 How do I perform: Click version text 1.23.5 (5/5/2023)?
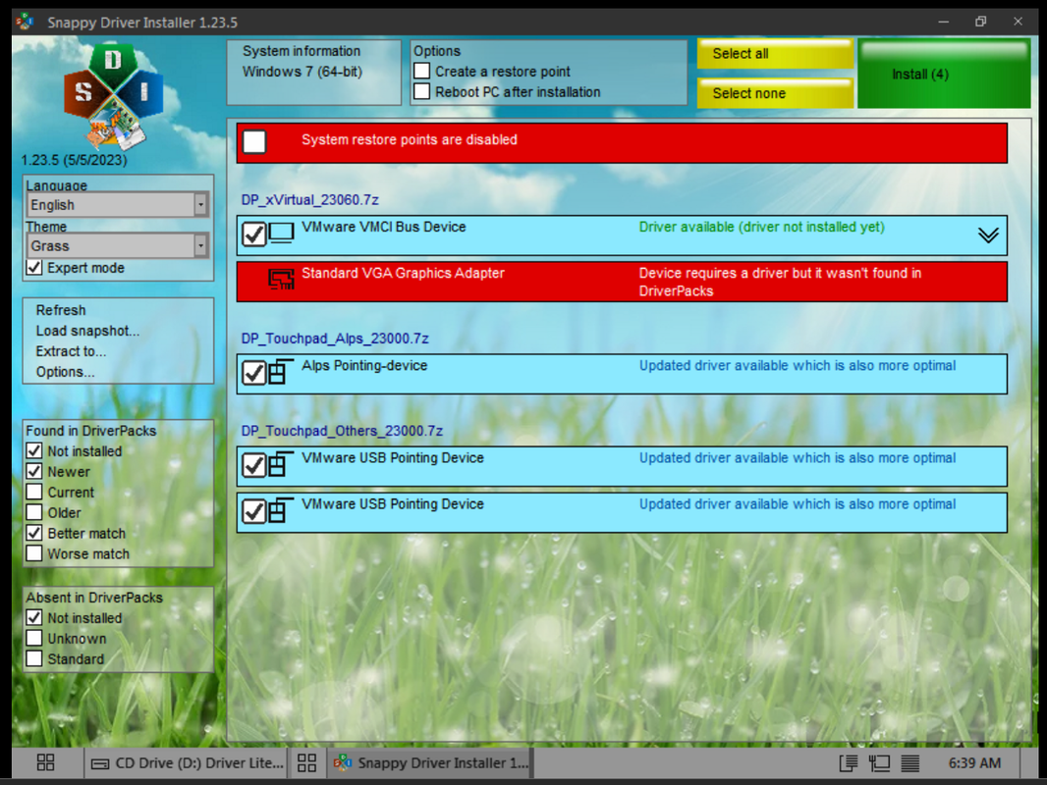coord(74,160)
